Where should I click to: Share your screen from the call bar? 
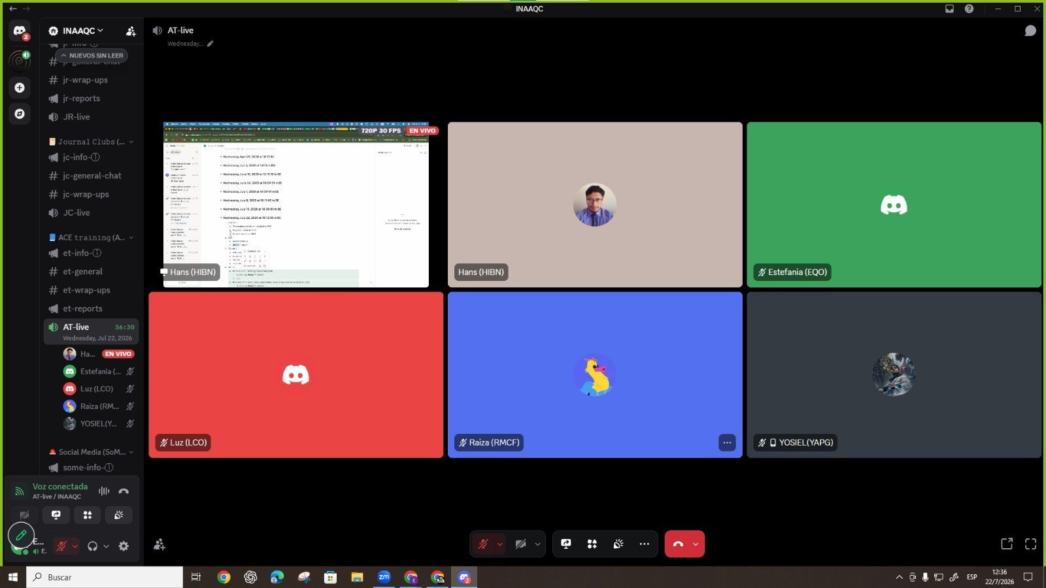(566, 544)
